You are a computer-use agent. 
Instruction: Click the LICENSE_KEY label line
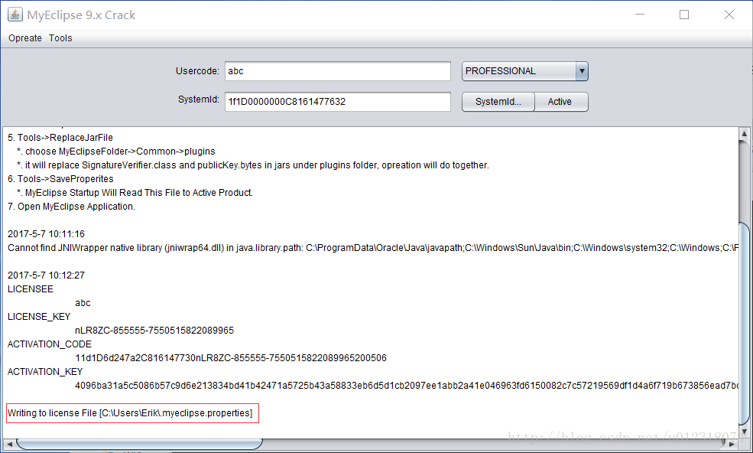pos(39,317)
